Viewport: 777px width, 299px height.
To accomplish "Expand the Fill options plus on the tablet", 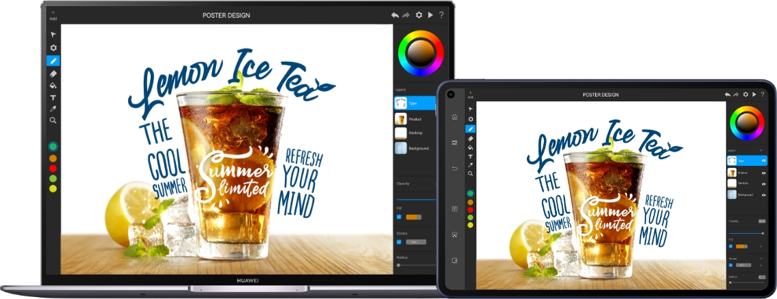I will click(x=761, y=246).
